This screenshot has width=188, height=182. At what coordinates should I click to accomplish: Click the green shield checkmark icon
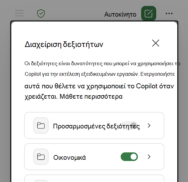41,13
